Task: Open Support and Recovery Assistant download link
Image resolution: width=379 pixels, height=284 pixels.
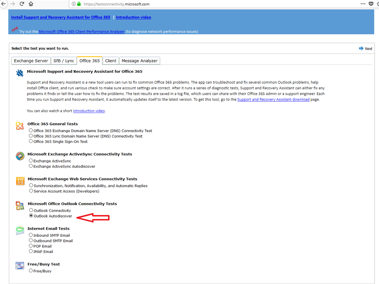Action: [x=274, y=99]
